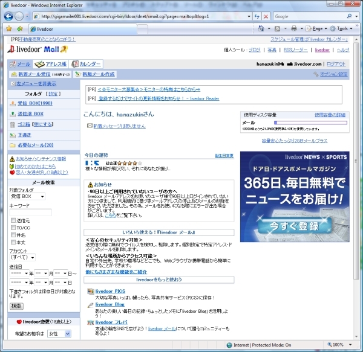Click 左メニューを非表示 to hide menu
This screenshot has width=363, height=352.
(x=36, y=83)
